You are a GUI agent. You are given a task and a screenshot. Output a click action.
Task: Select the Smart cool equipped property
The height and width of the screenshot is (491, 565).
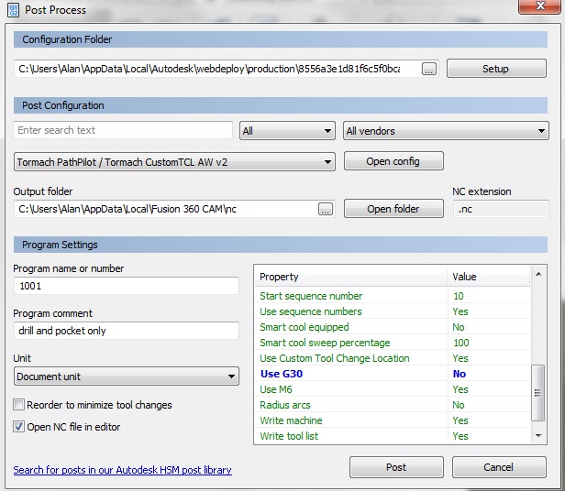(x=305, y=327)
